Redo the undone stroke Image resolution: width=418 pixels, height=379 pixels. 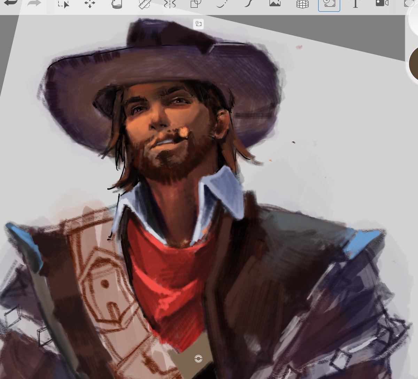34,3
